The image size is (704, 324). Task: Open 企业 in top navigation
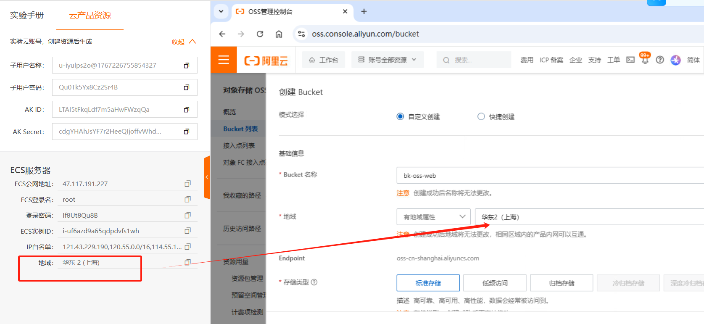[x=576, y=60]
